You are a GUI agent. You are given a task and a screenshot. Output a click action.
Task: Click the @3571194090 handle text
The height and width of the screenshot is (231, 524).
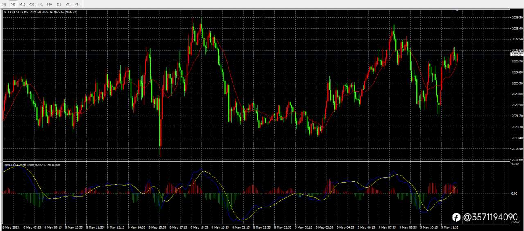(490, 217)
